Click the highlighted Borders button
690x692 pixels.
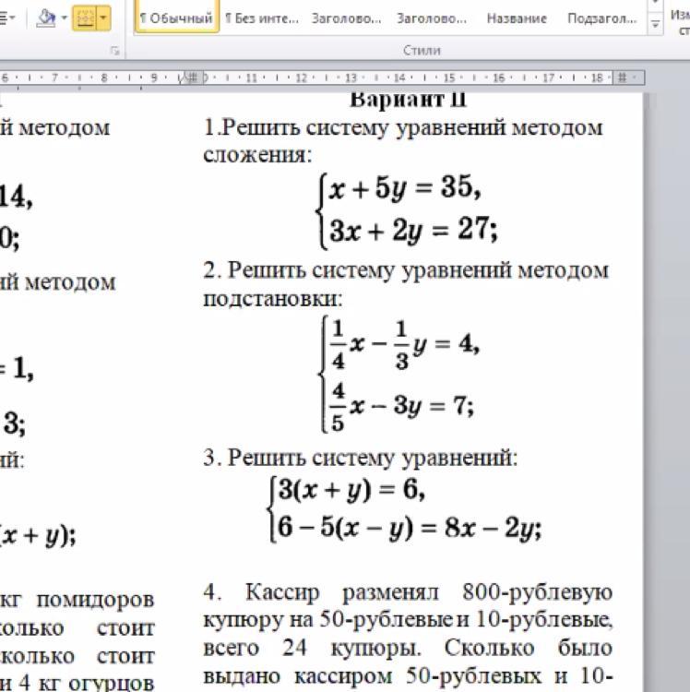point(84,18)
